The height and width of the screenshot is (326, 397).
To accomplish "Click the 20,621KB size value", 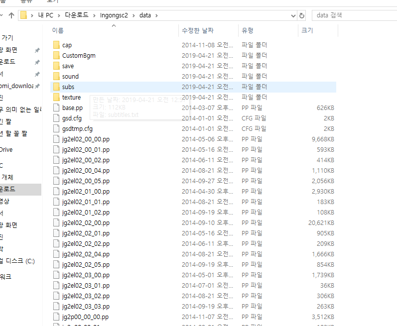I will point(321,223).
